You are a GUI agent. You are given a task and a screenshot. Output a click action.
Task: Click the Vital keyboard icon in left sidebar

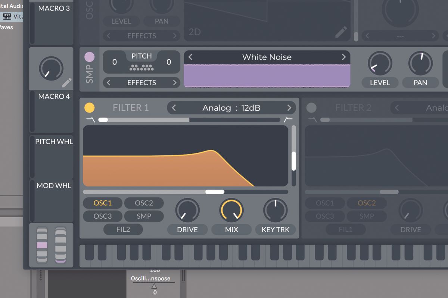7,16
